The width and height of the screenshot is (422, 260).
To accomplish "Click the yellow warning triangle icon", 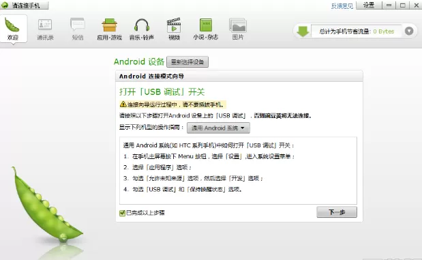I will 123,104.
